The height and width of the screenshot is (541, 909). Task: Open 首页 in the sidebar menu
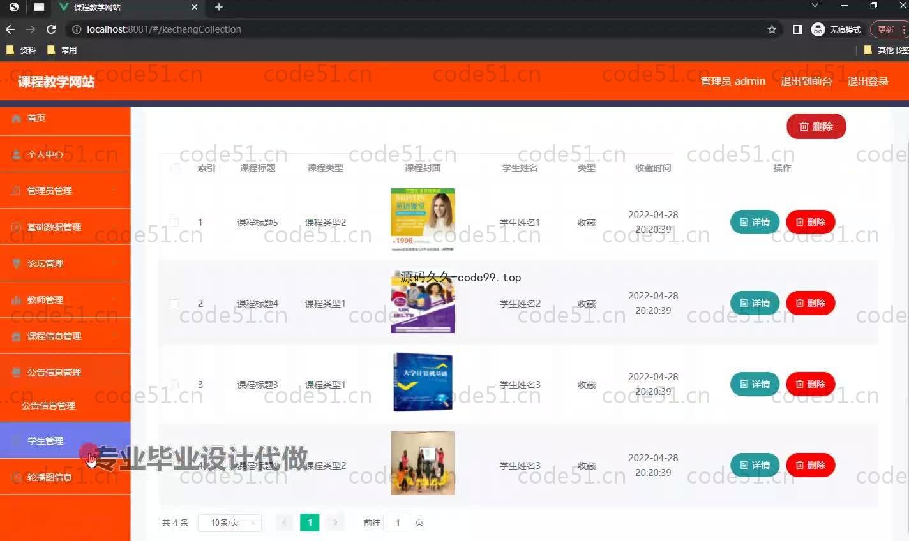coord(65,118)
